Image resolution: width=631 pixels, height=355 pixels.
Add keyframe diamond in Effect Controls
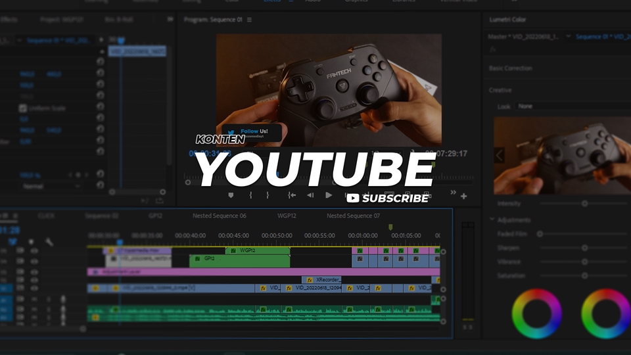[x=78, y=175]
